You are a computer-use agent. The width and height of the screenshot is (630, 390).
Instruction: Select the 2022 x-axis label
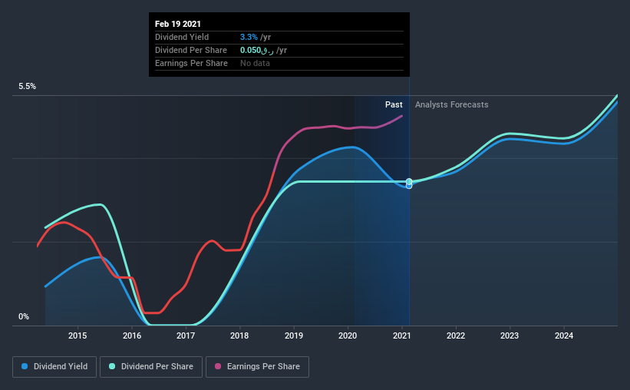click(456, 335)
